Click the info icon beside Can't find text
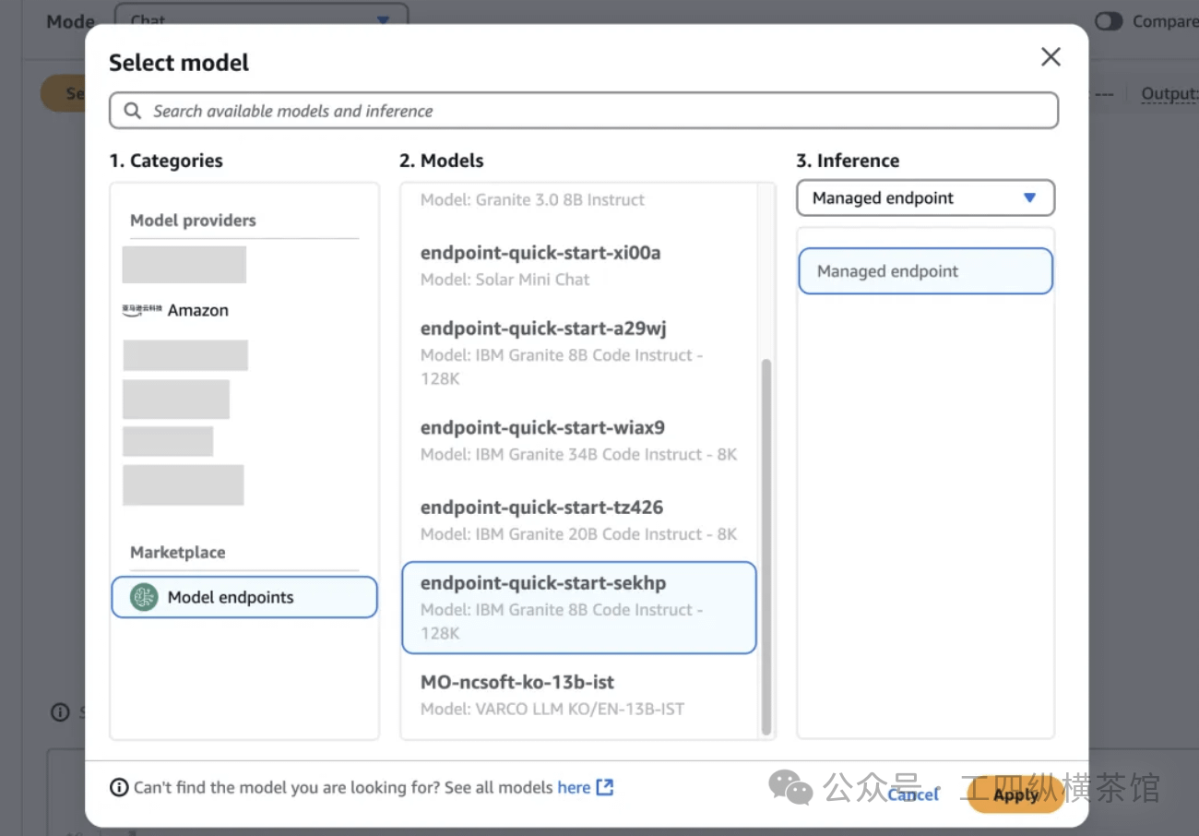 point(119,787)
